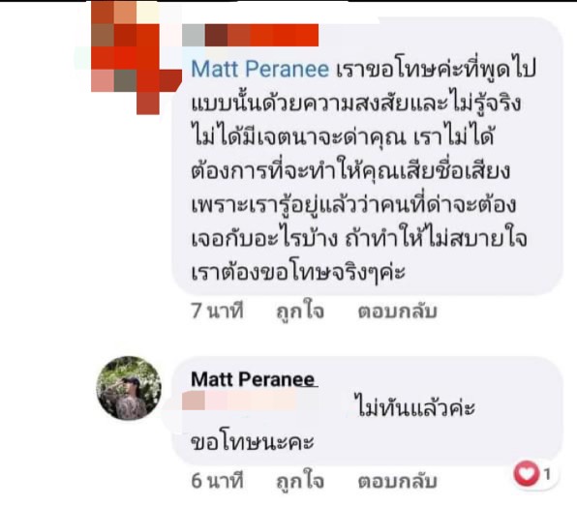Click the bold Matt Peranee author name

coord(254,378)
